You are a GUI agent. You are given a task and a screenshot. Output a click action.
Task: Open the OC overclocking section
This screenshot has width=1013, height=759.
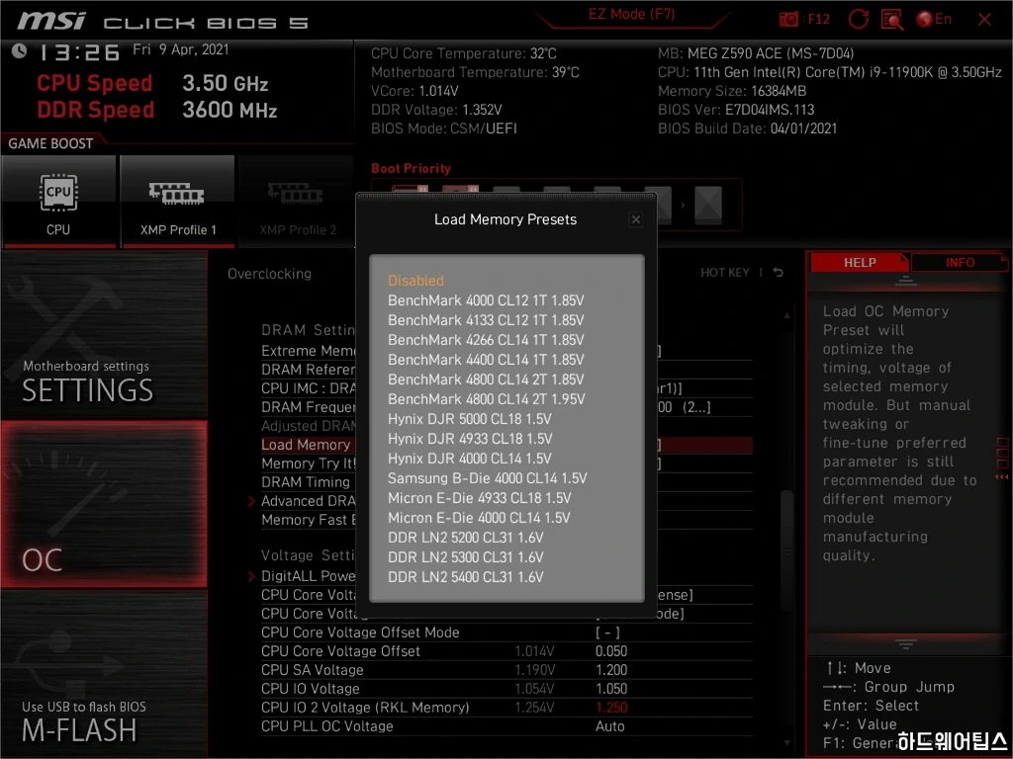pyautogui.click(x=104, y=505)
